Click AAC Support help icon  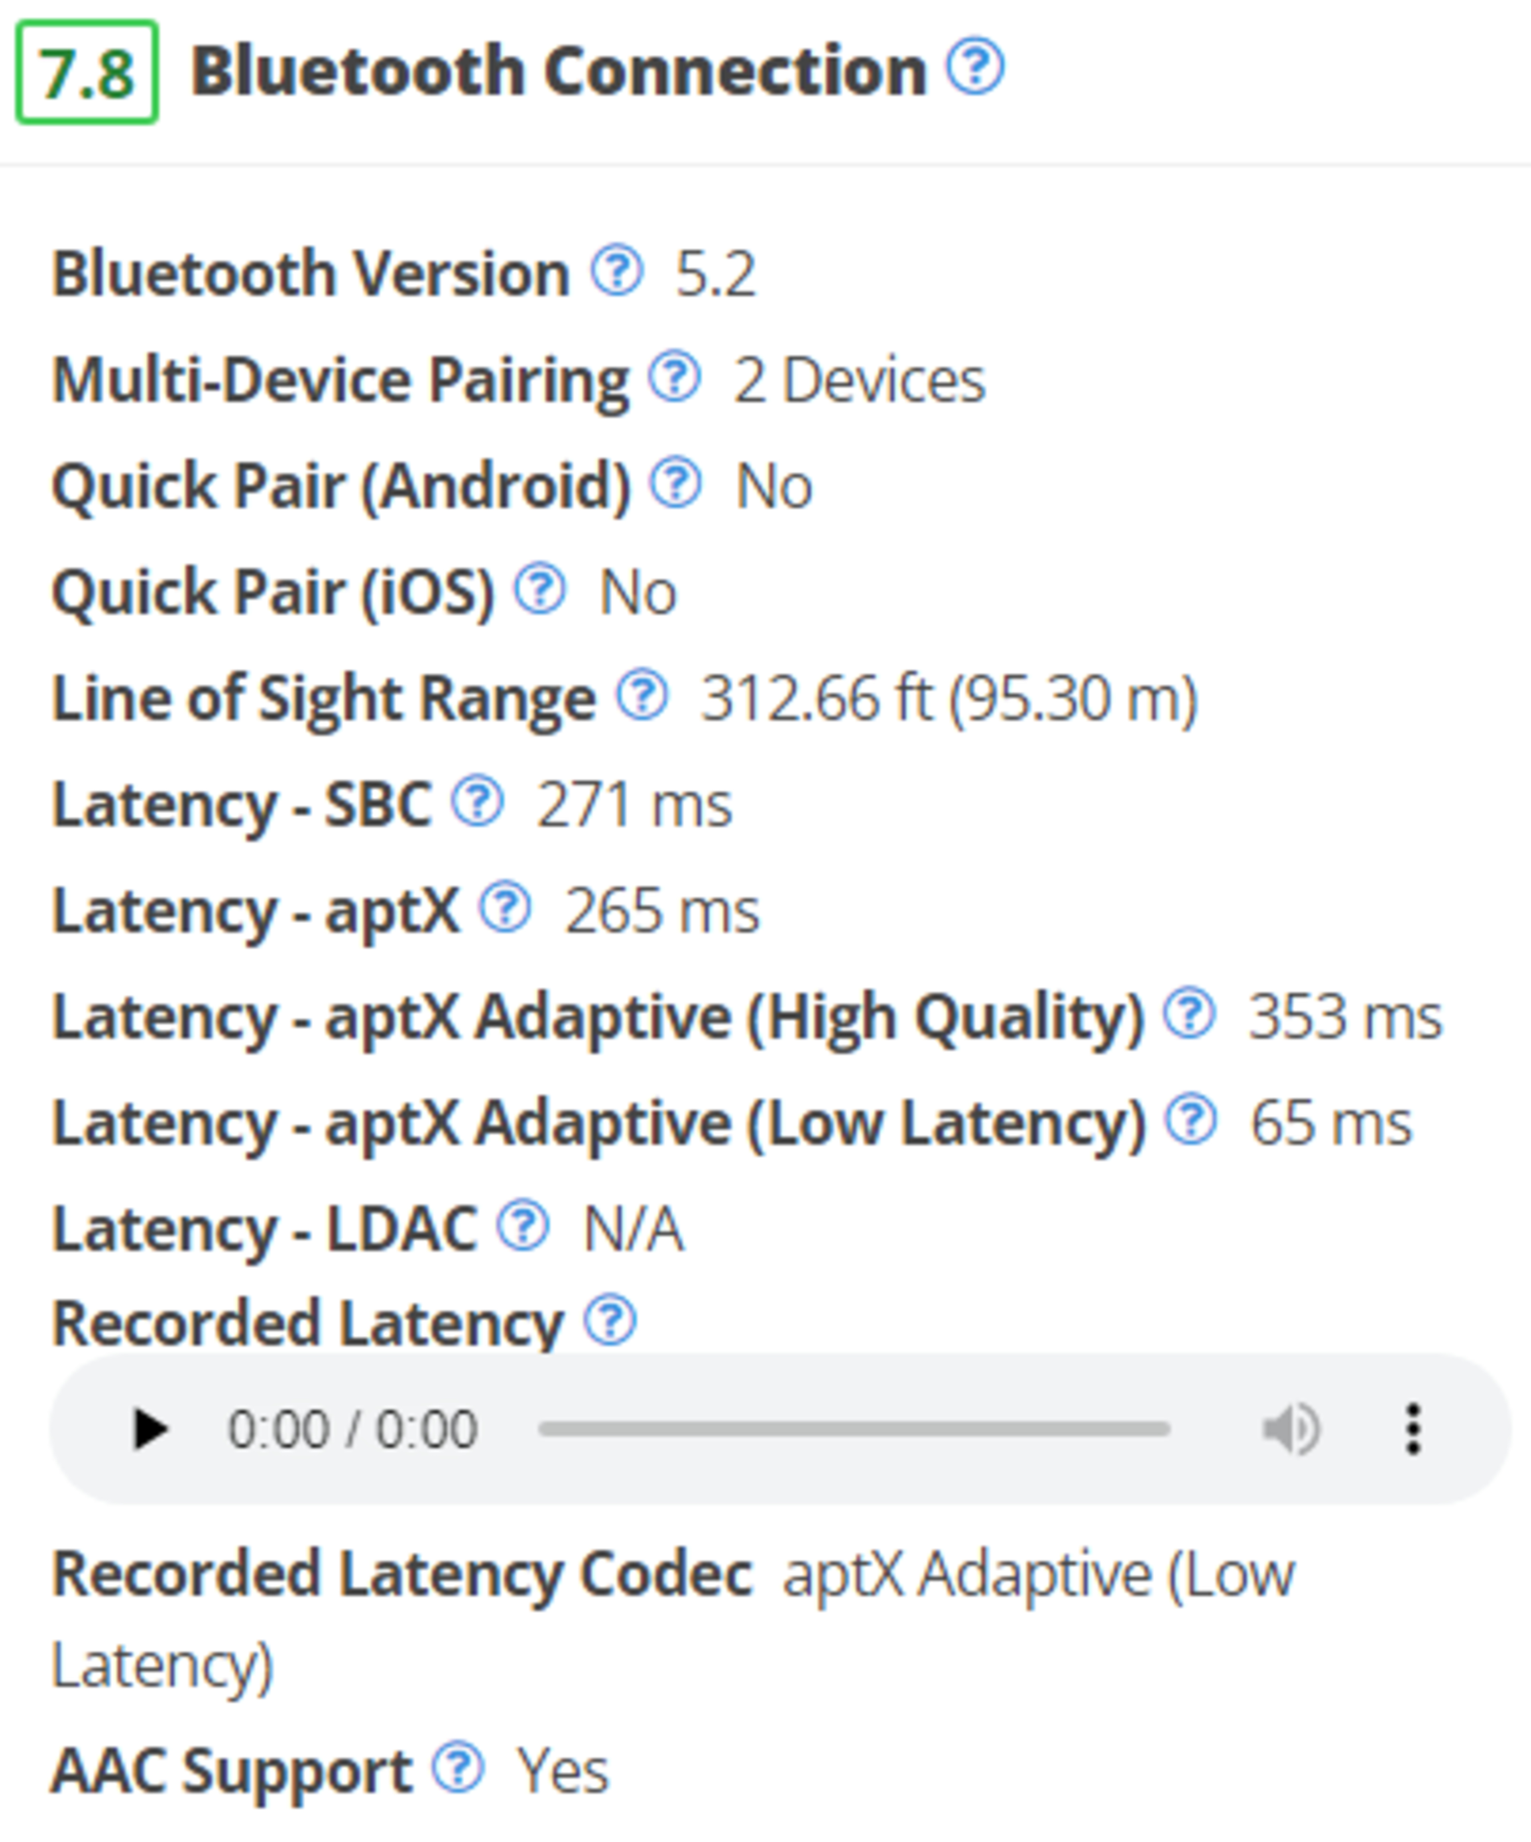458,1767
